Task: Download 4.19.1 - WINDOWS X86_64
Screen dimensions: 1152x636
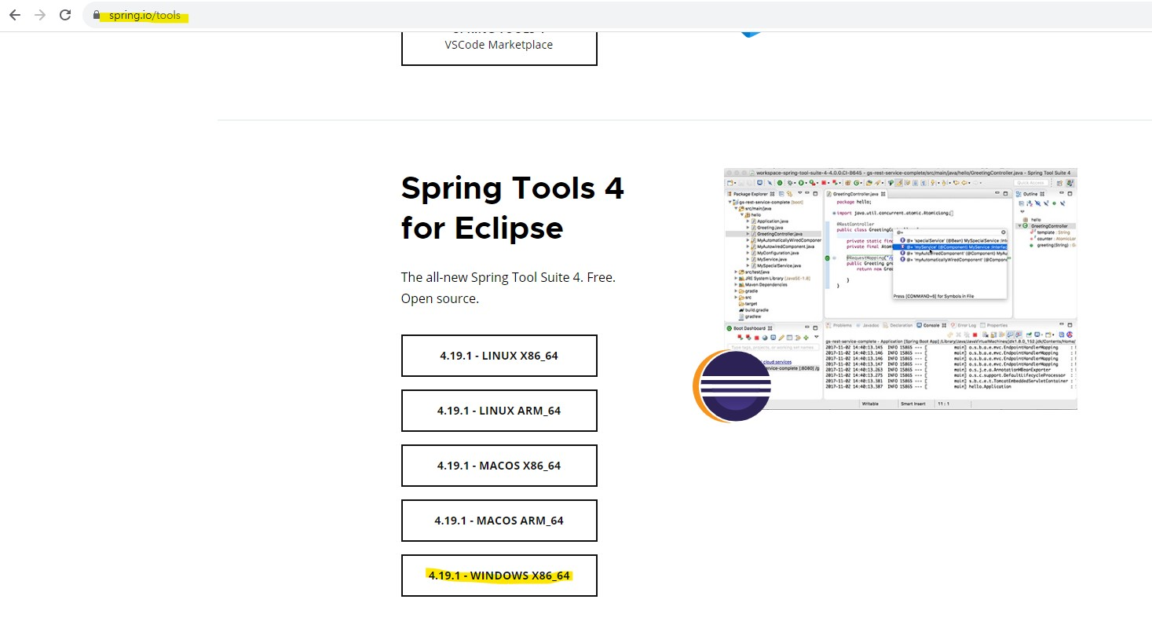Action: tap(499, 576)
